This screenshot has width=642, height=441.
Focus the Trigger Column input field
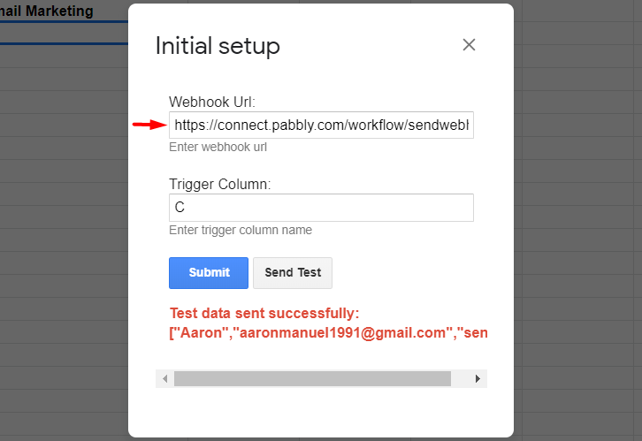321,208
